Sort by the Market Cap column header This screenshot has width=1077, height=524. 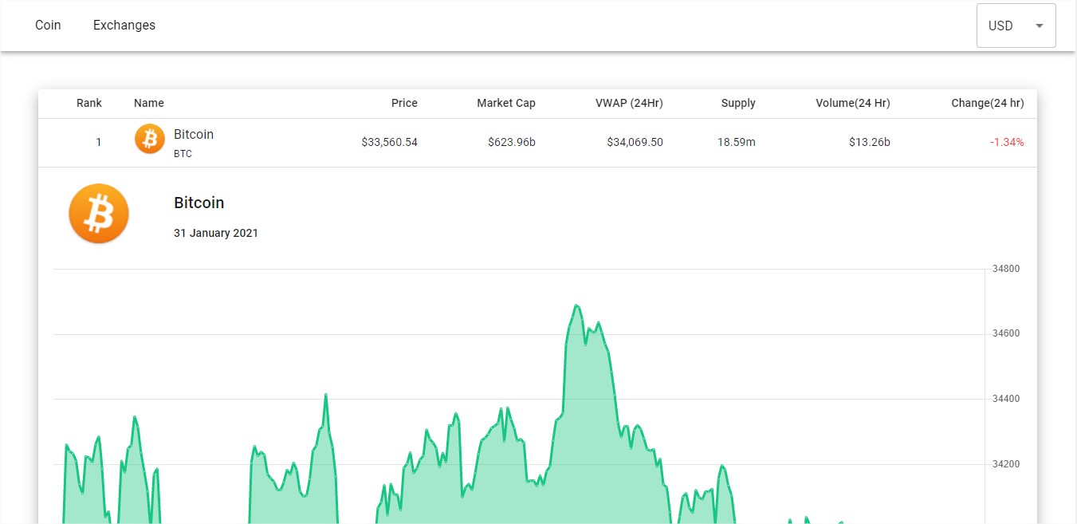(x=506, y=103)
